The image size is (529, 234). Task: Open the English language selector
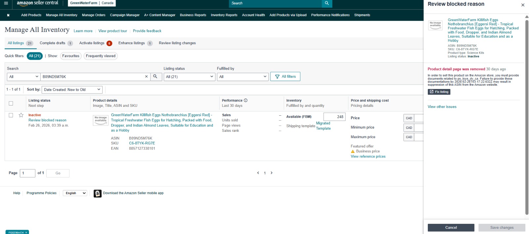(75, 193)
